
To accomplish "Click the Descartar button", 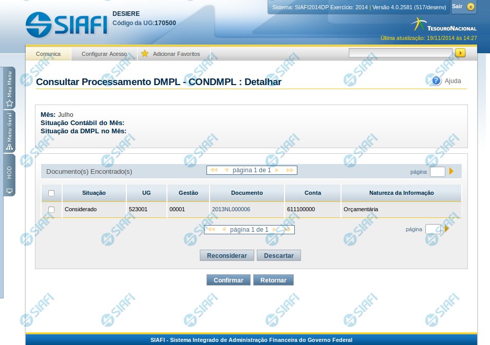I will pyautogui.click(x=278, y=255).
